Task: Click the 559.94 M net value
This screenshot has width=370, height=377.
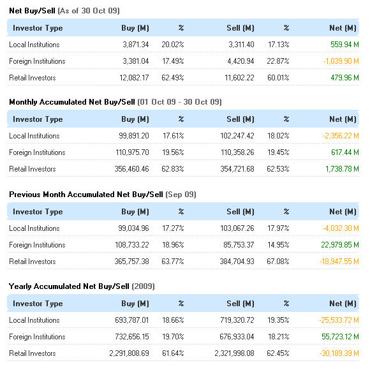Action: tap(344, 45)
